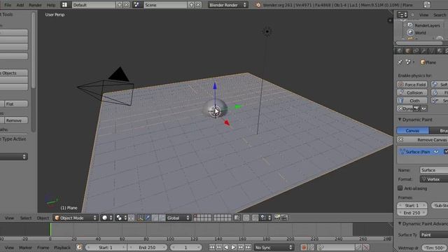Click the Blender logo in info header

coord(258,5)
